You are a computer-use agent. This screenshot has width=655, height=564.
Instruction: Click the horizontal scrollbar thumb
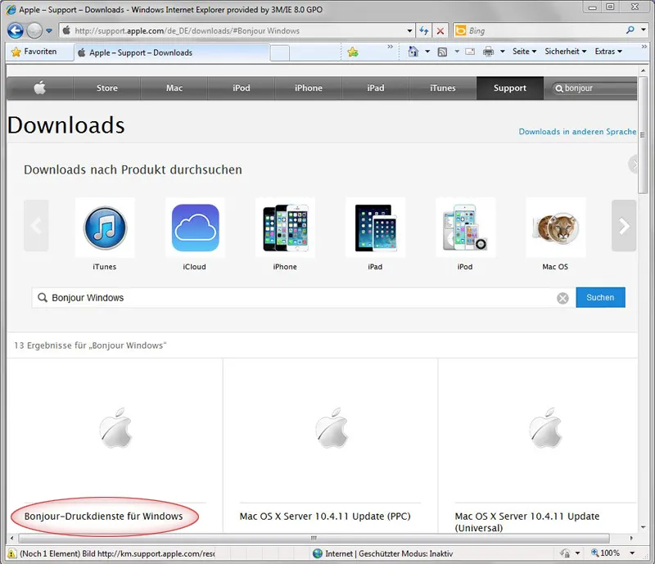coord(314,538)
